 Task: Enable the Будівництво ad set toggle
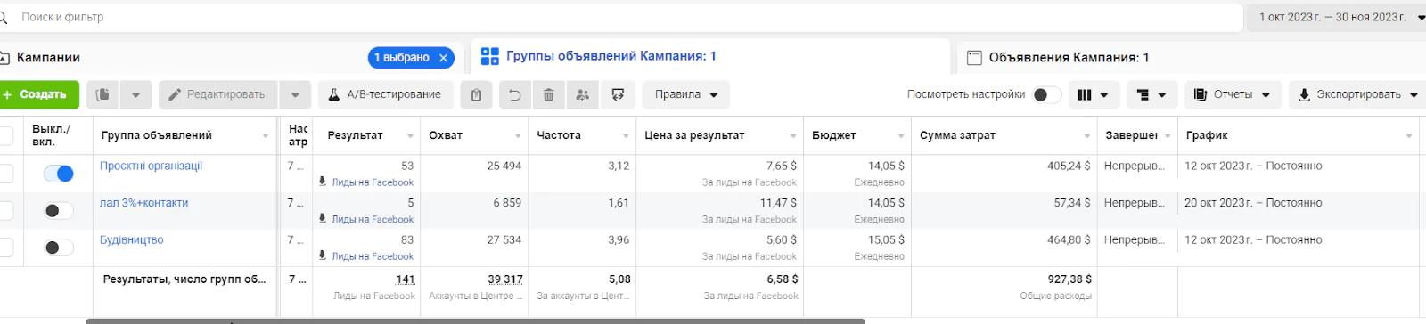tap(58, 247)
